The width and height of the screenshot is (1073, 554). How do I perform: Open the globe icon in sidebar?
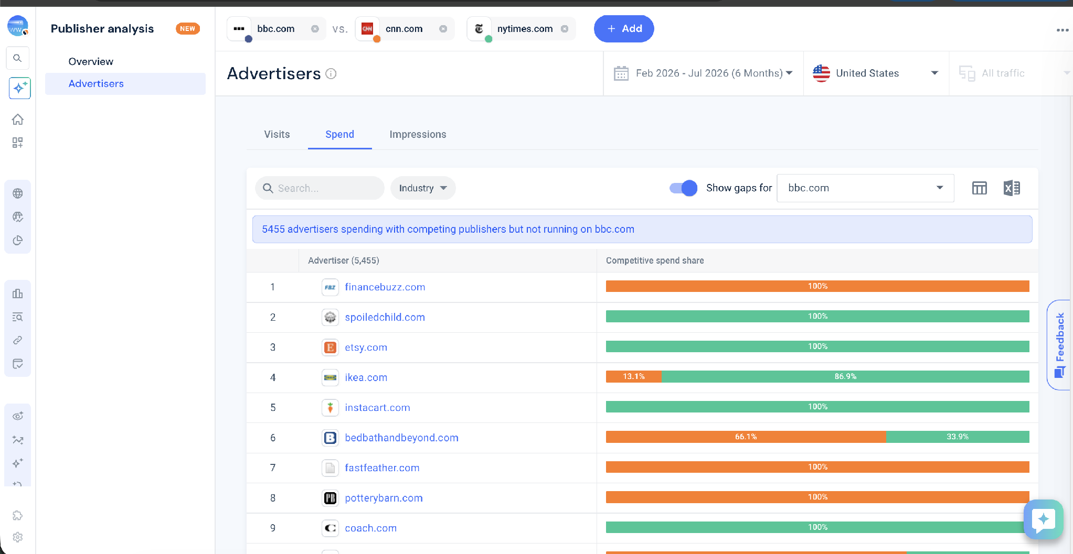tap(18, 193)
